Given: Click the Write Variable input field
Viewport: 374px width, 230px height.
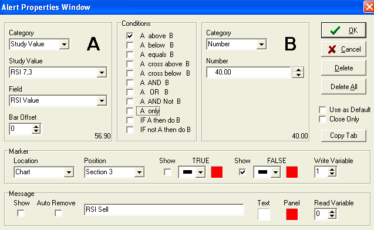Looking at the screenshot, I should click(321, 172).
